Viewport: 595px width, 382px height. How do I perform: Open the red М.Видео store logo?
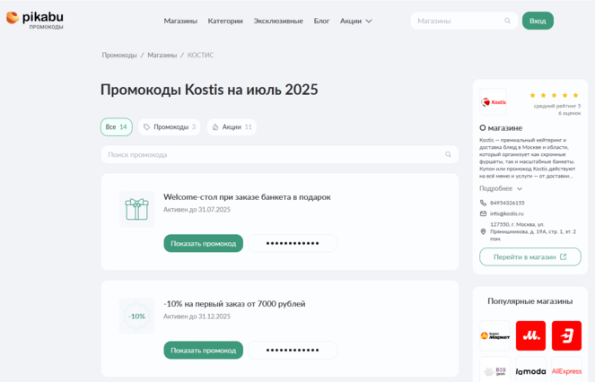(x=530, y=335)
